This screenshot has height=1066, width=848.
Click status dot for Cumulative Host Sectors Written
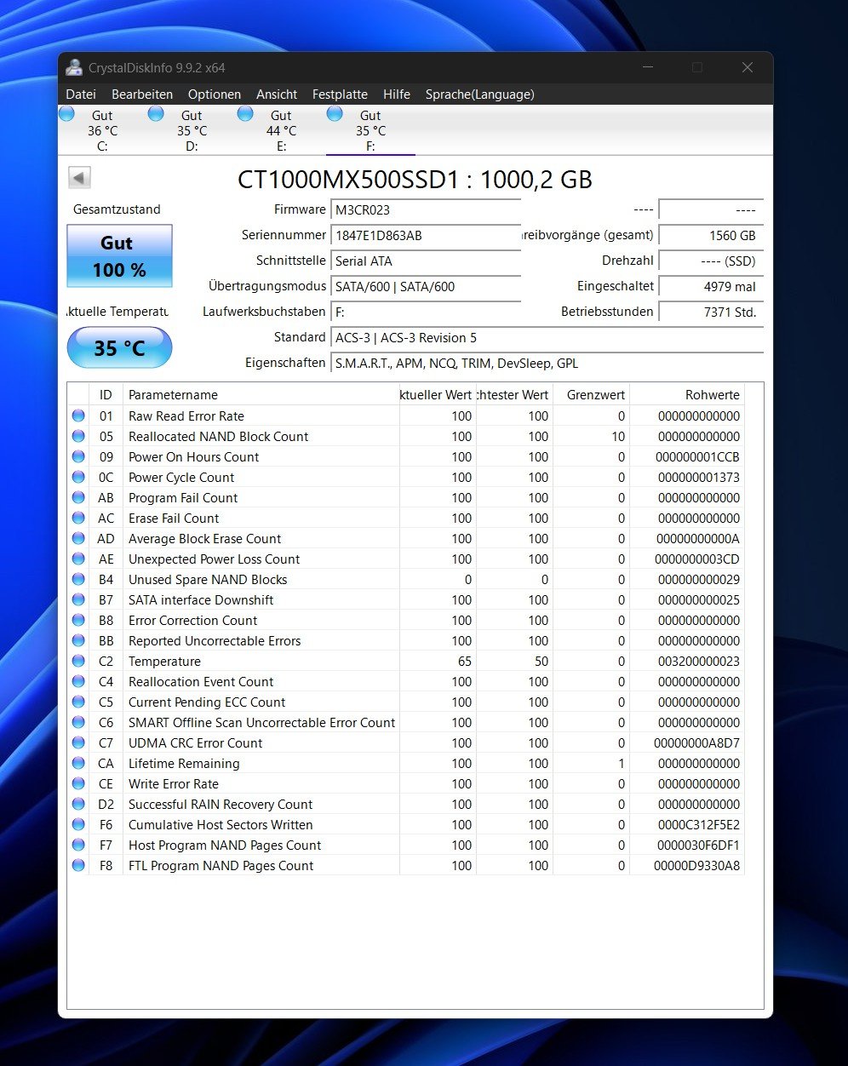[x=79, y=824]
